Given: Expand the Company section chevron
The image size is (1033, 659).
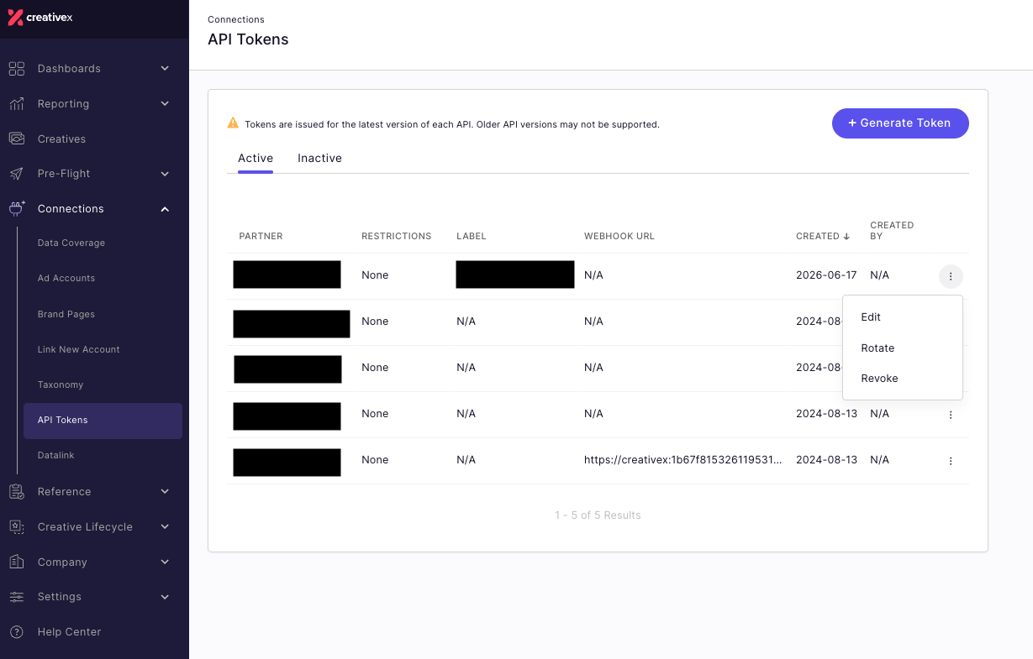Looking at the screenshot, I should pyautogui.click(x=165, y=562).
